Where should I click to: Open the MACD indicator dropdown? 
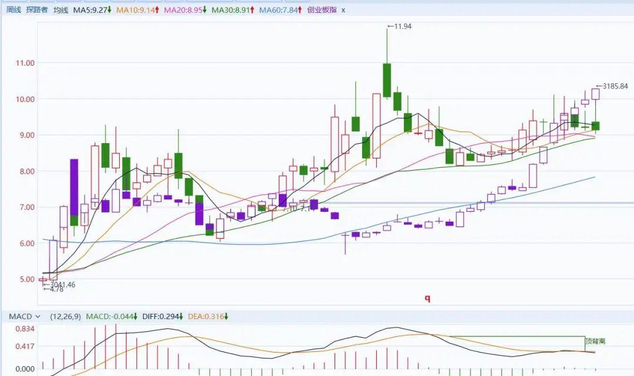pos(25,317)
